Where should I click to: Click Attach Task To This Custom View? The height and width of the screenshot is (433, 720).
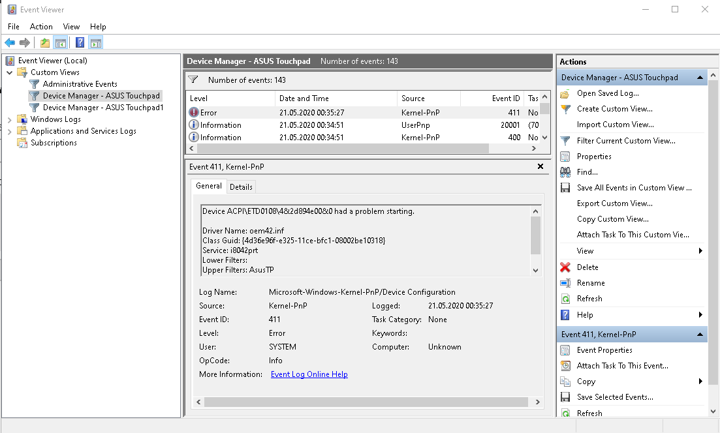633,235
